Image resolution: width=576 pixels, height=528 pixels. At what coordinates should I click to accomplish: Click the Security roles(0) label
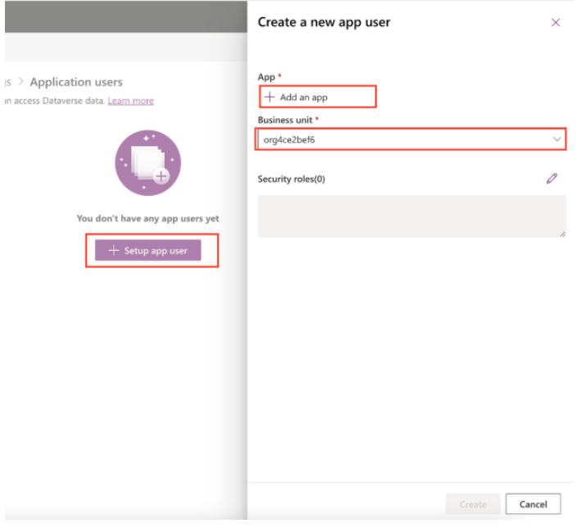(x=291, y=179)
